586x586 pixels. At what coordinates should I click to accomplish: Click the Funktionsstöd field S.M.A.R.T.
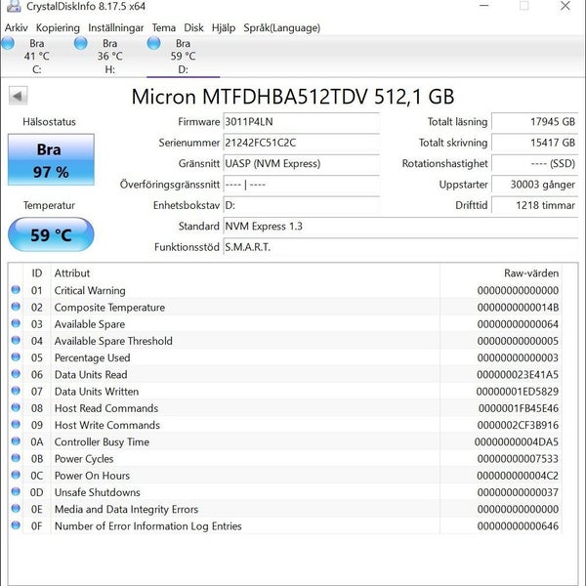pos(400,247)
